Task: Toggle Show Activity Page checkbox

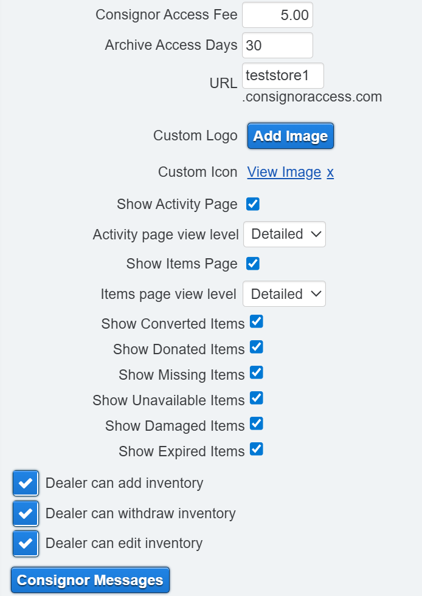Action: pyautogui.click(x=253, y=204)
